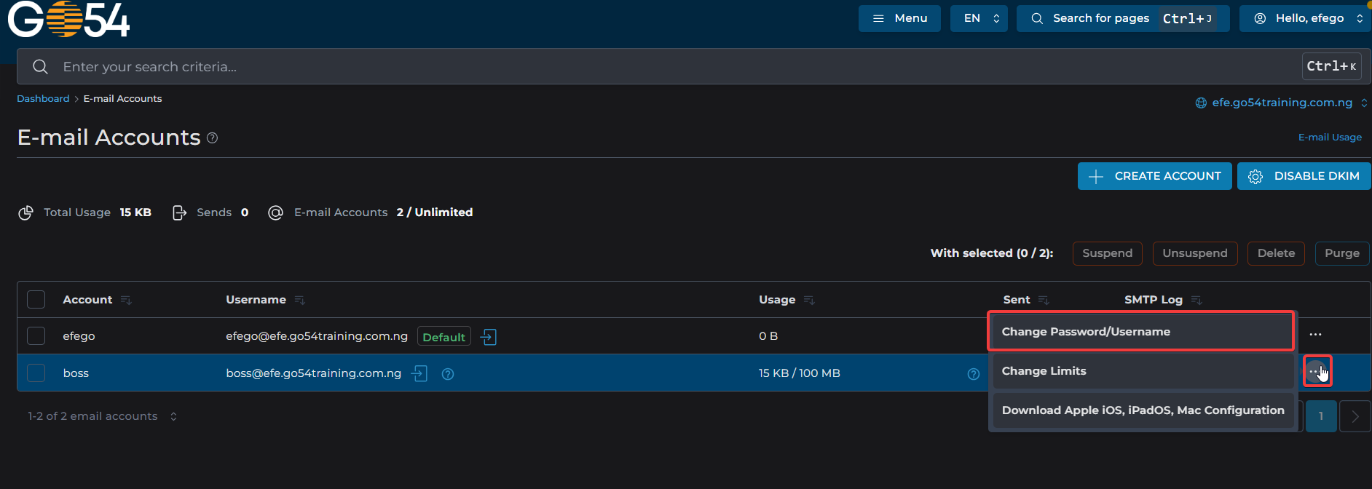Open the EN language dropdown
The image size is (1372, 489).
click(978, 18)
